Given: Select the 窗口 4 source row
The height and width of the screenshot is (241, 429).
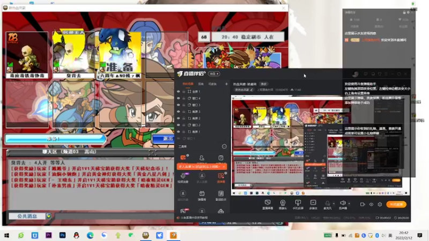Looking at the screenshot, I should click(x=203, y=98).
